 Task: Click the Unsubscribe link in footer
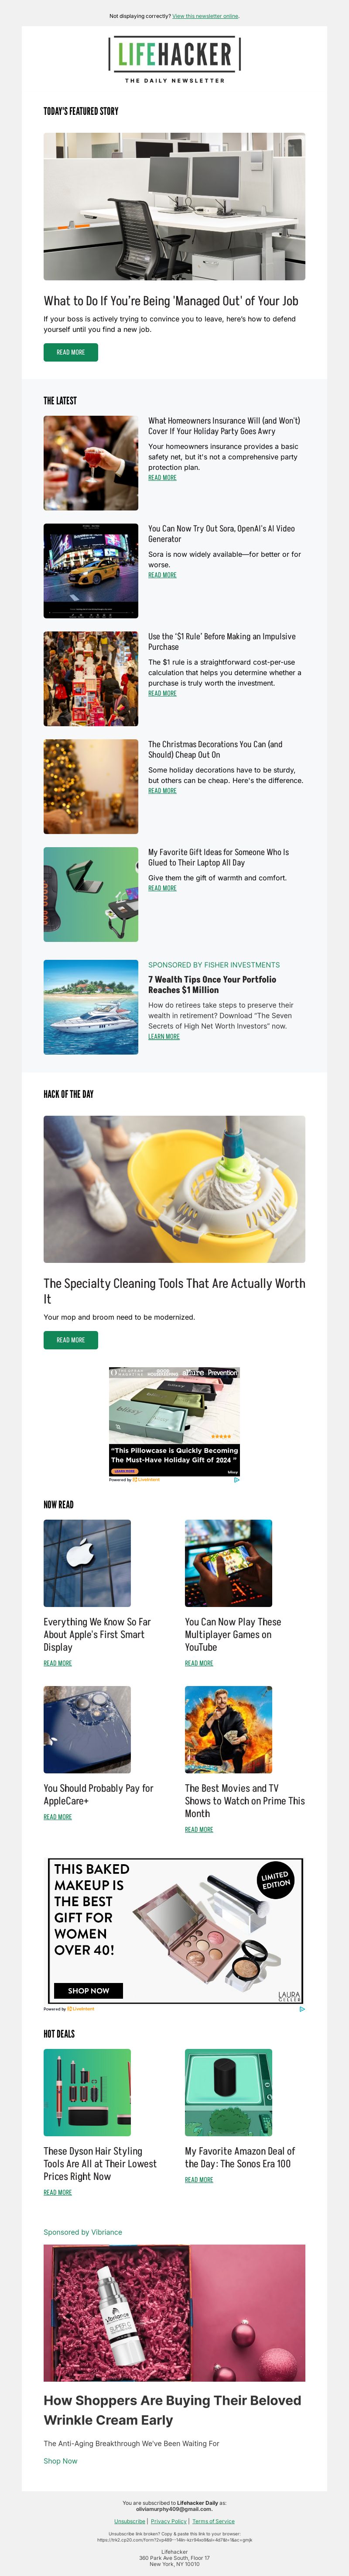129,2521
